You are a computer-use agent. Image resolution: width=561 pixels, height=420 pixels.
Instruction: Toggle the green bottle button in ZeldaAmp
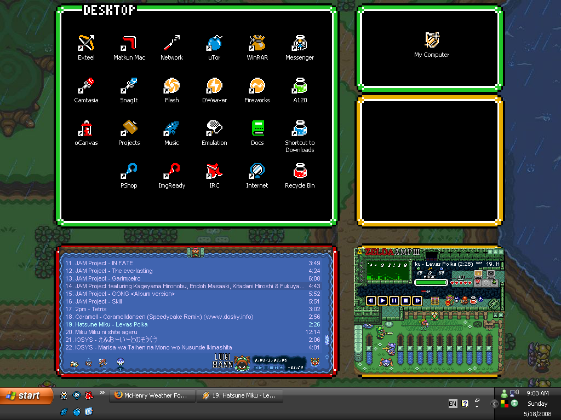tap(494, 283)
